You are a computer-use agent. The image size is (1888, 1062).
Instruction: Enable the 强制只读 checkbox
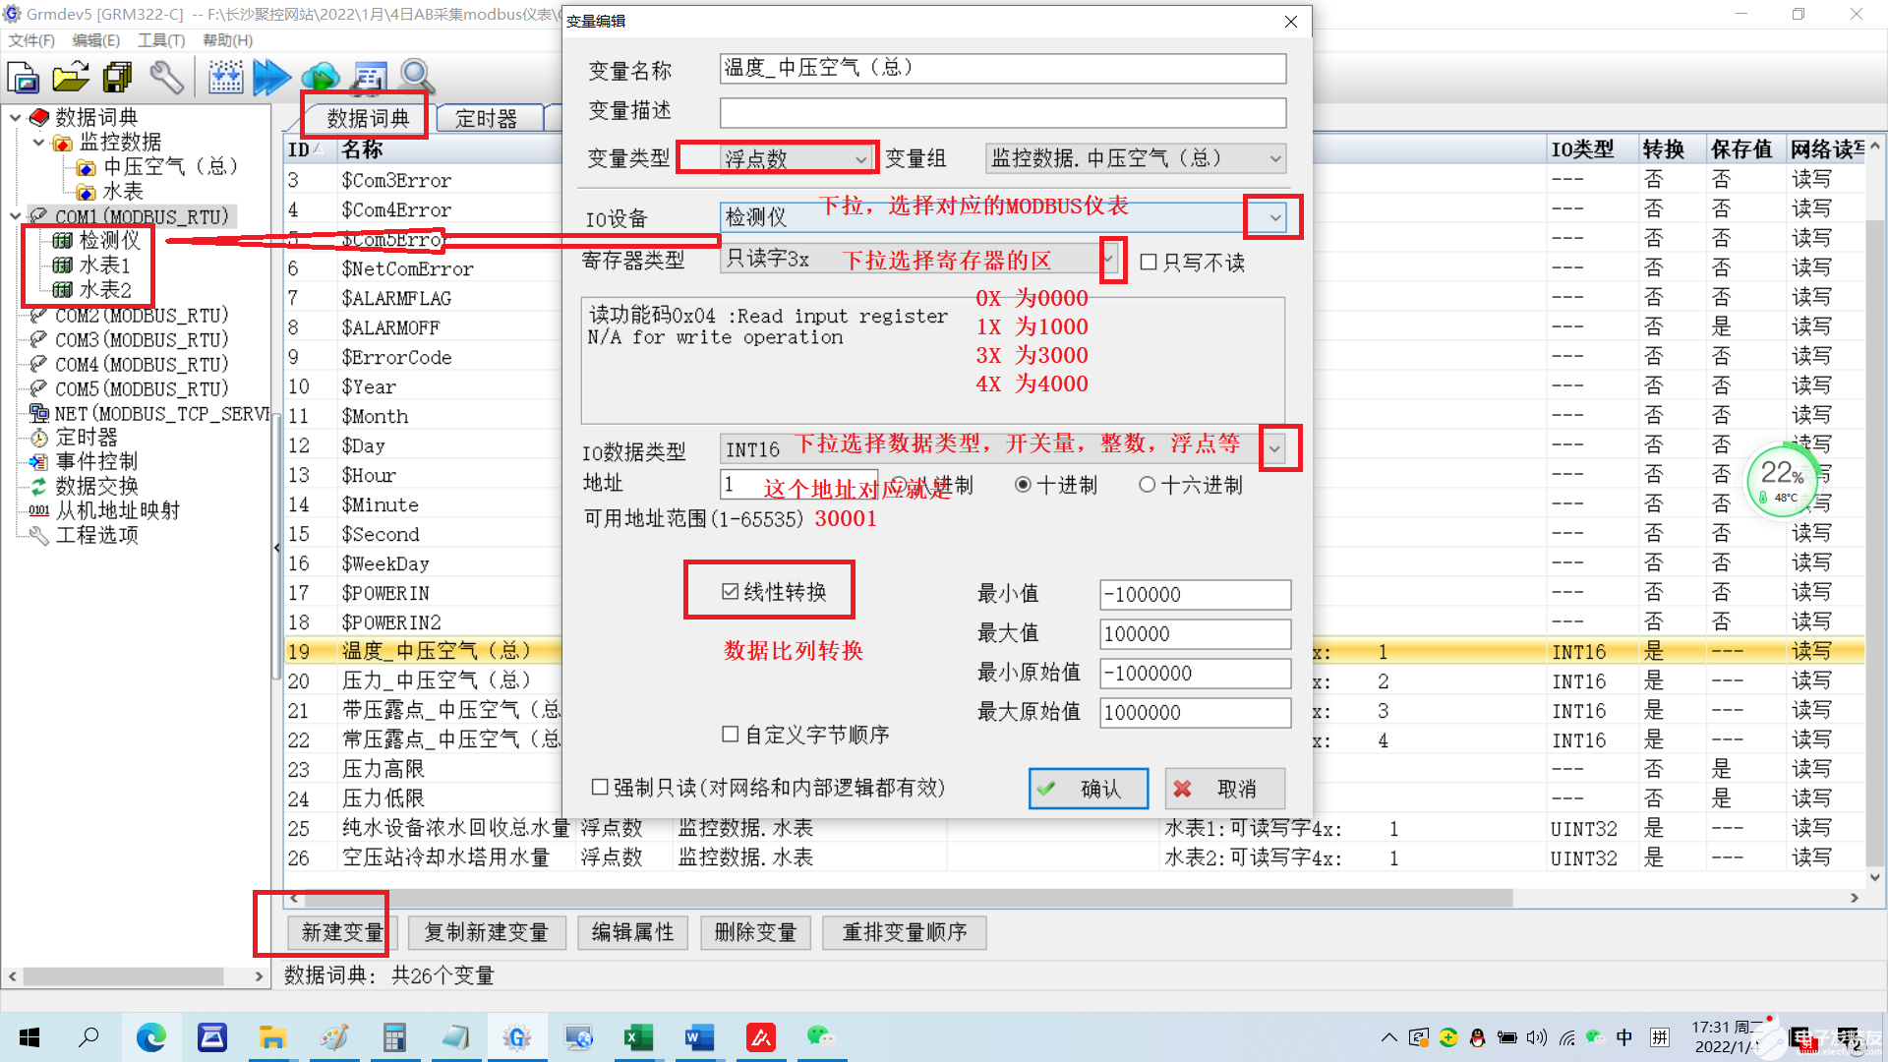(x=600, y=787)
